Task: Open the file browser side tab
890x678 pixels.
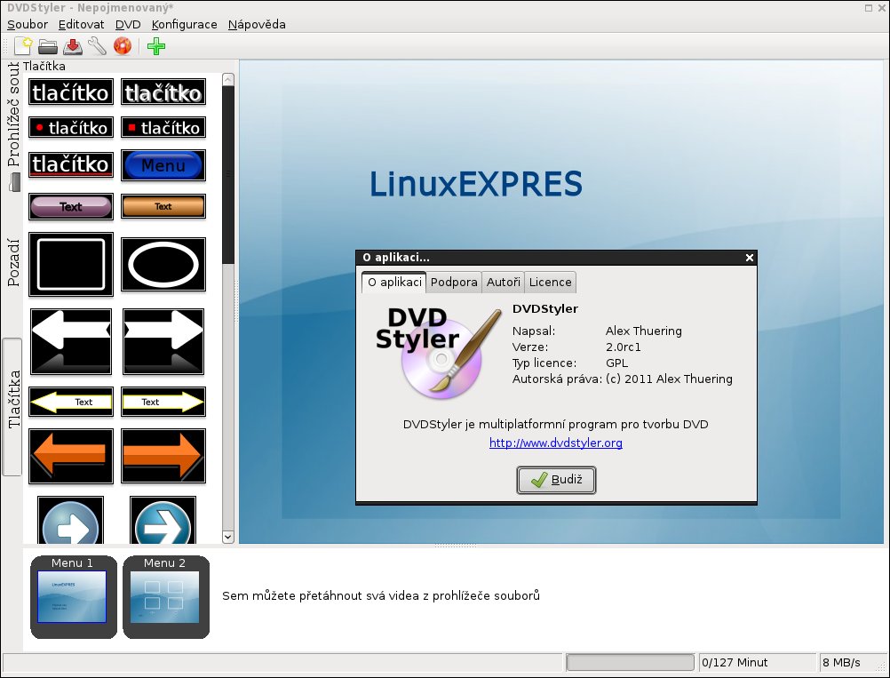Action: [x=12, y=125]
